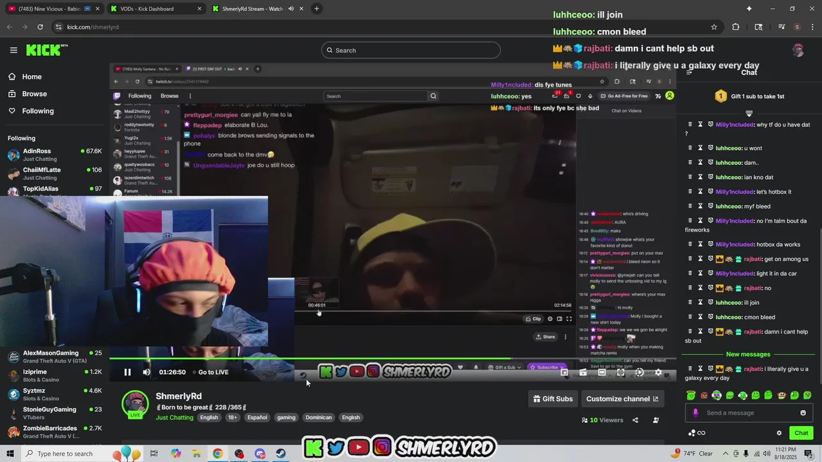Mute the stream volume
This screenshot has width=822, height=462.
146,372
